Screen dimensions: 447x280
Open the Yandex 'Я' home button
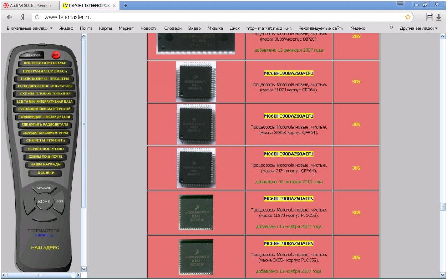23,17
